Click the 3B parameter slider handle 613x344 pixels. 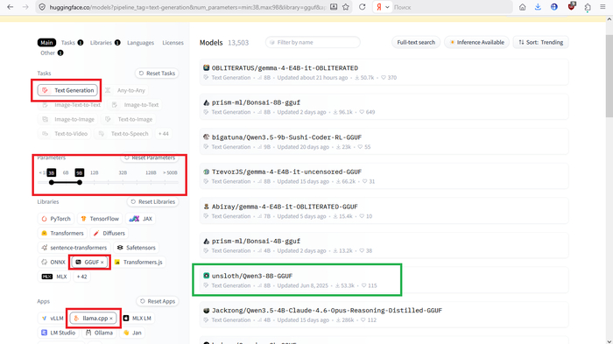click(x=51, y=182)
